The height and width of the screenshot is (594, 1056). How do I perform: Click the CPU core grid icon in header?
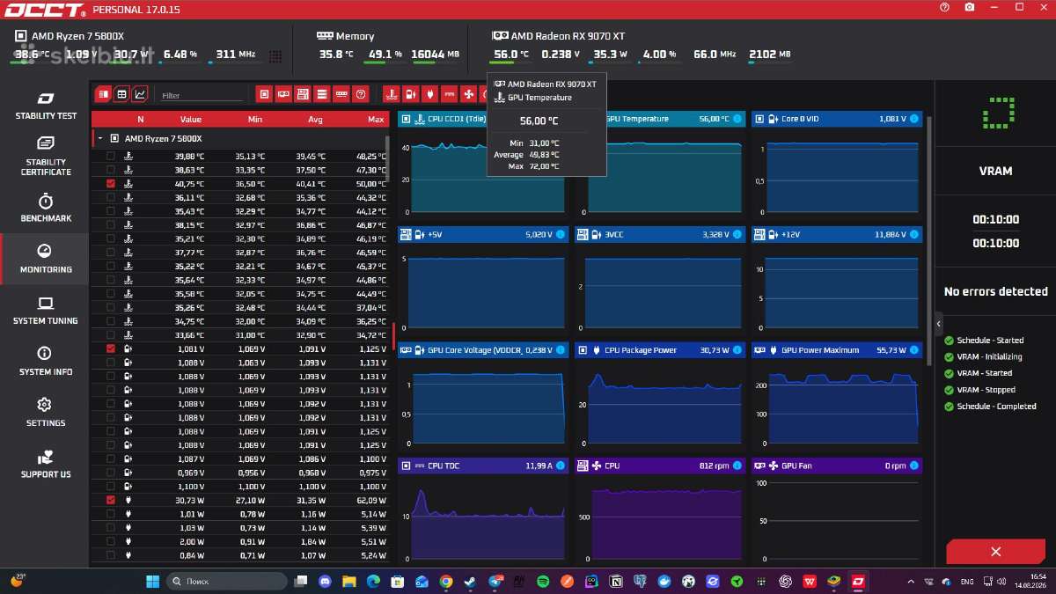(275, 55)
